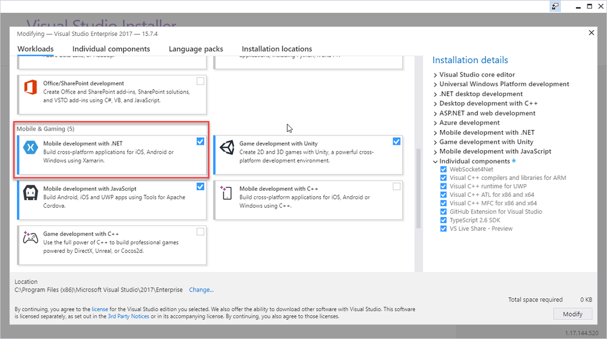Click the workloads list vertical scrollbar thumb

click(x=418, y=188)
